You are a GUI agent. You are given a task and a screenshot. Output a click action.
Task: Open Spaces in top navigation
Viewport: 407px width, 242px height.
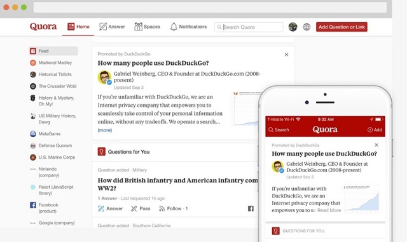147,27
